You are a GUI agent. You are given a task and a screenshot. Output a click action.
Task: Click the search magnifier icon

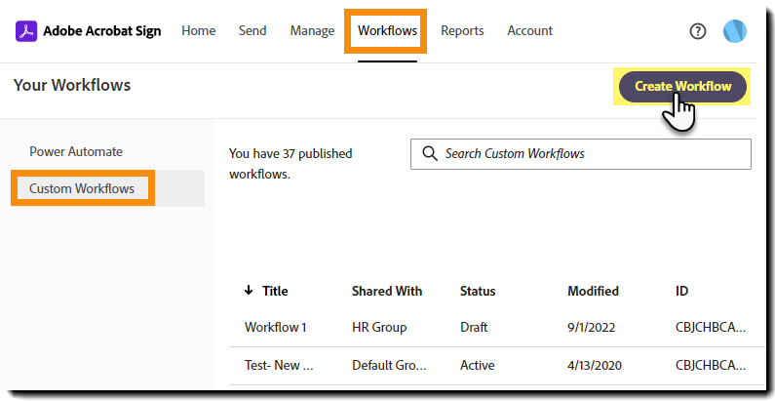click(429, 154)
